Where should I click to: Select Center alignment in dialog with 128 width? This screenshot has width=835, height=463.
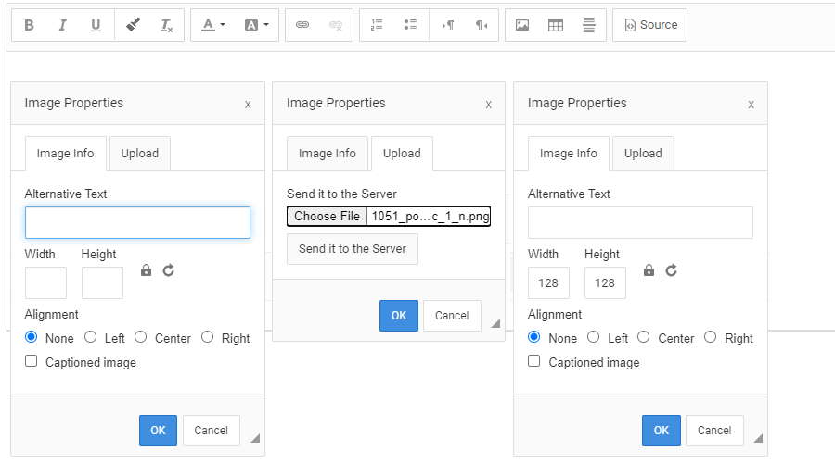point(643,337)
